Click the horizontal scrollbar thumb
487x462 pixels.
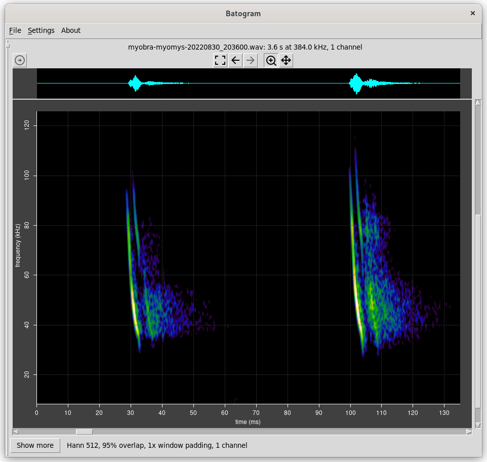[x=84, y=432]
